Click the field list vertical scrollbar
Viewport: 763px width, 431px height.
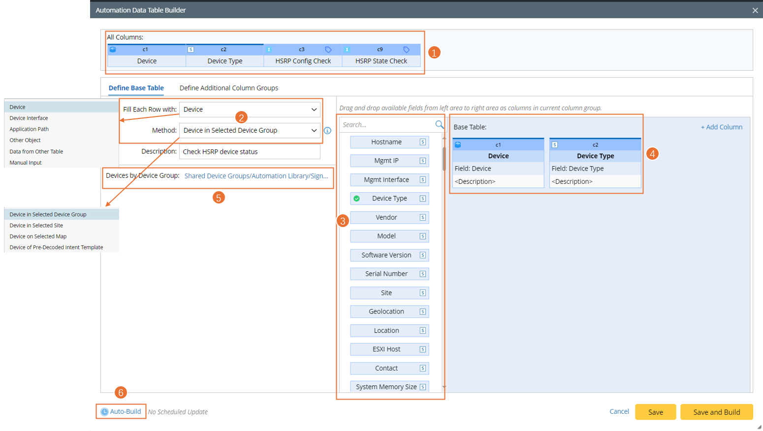coord(444,157)
